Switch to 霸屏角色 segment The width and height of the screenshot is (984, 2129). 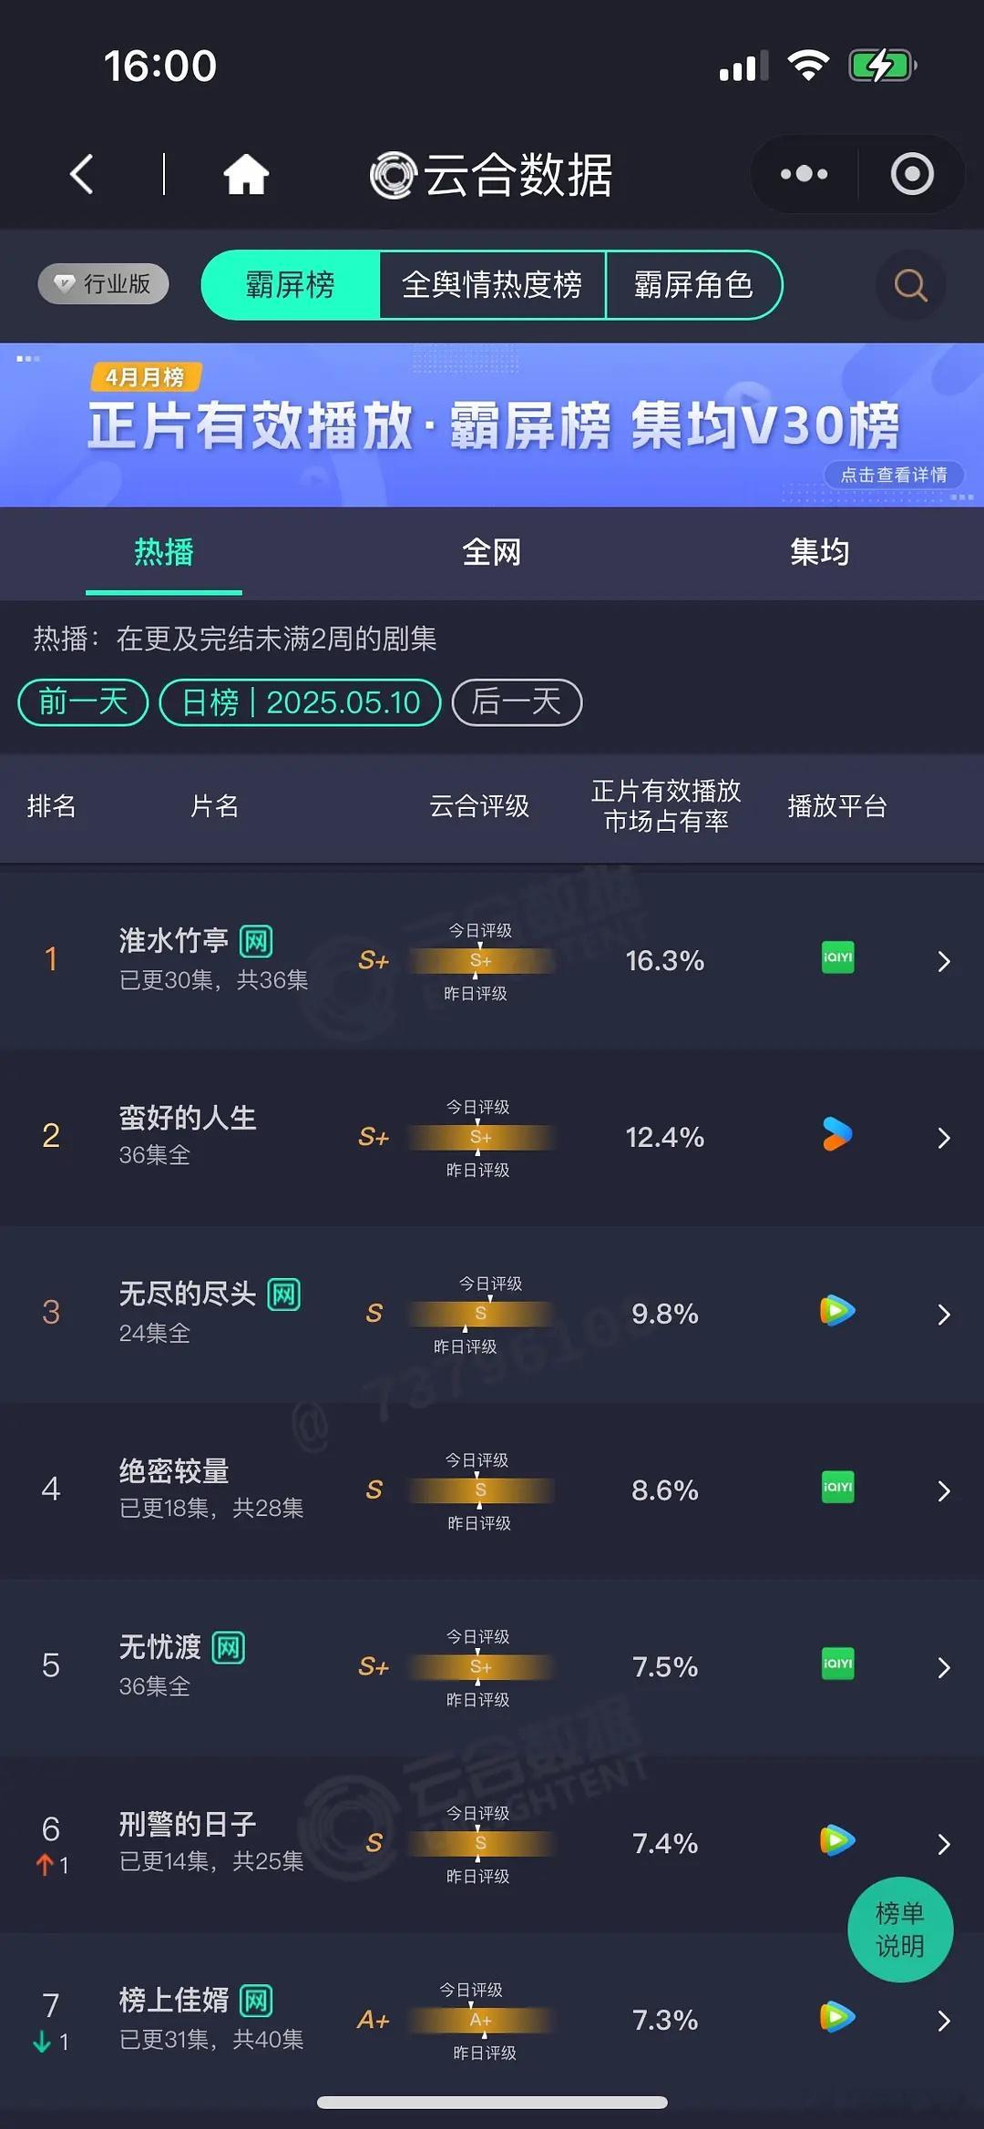(693, 285)
